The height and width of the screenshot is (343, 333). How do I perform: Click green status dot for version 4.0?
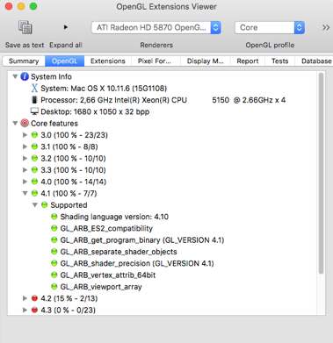[x=34, y=182]
